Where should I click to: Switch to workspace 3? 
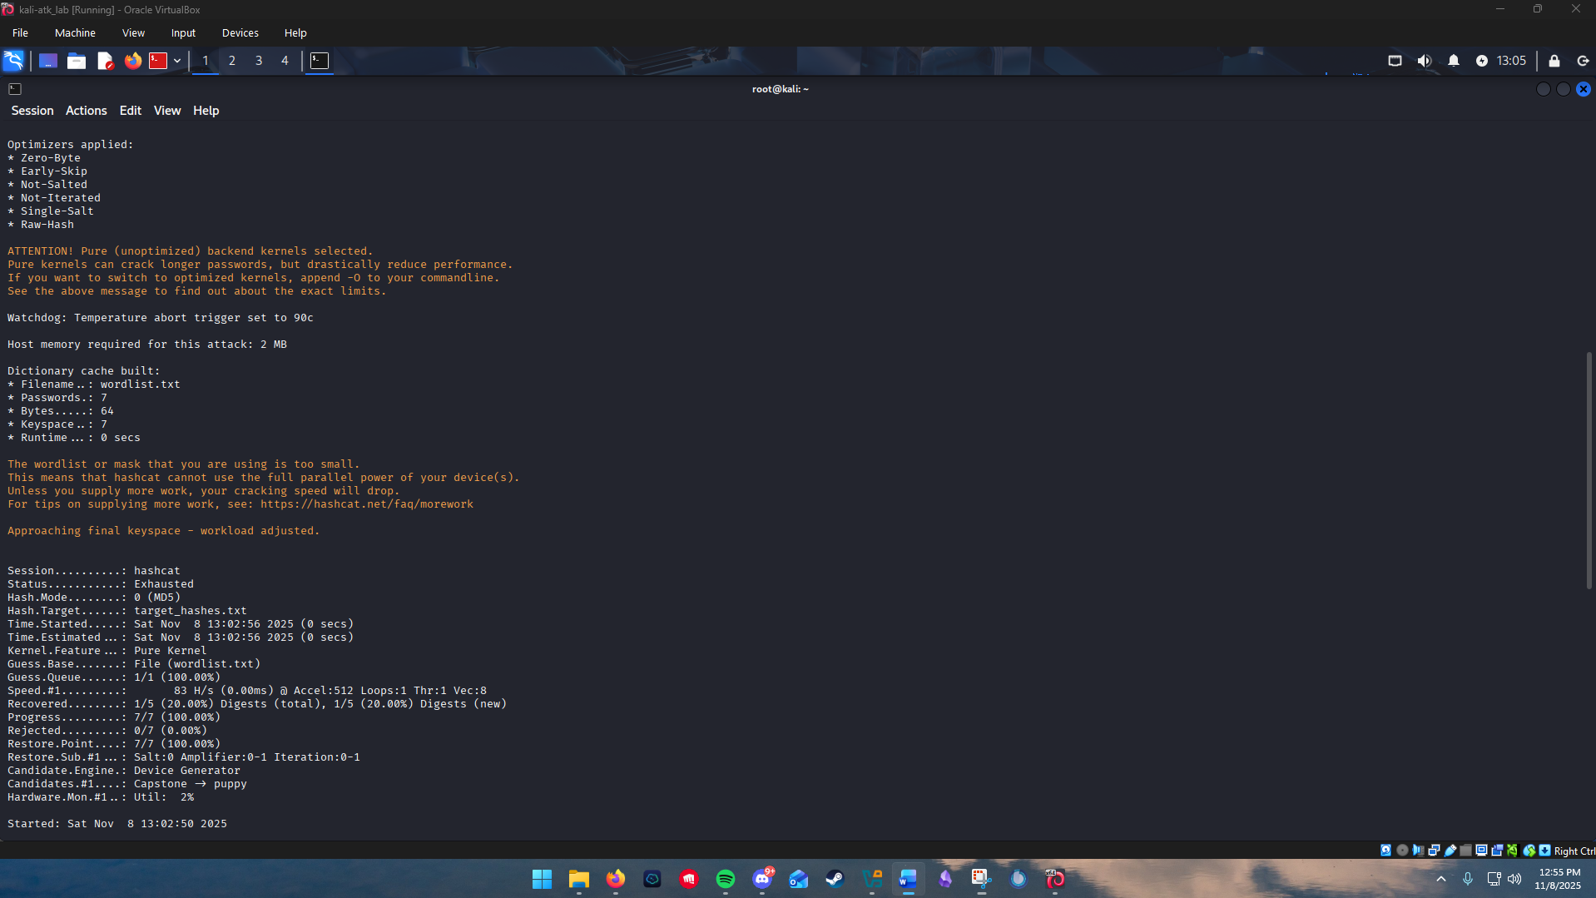[x=259, y=61]
